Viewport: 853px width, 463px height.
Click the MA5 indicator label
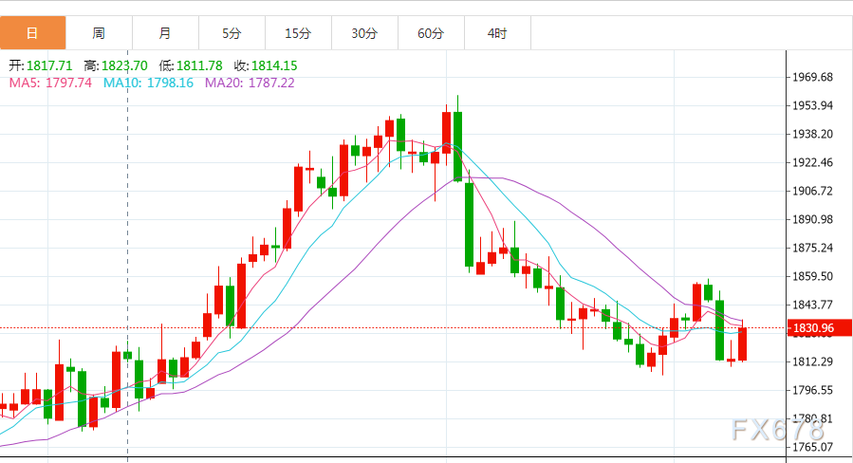(50, 83)
